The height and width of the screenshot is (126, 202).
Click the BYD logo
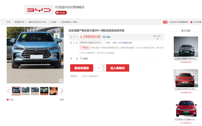[39, 10]
